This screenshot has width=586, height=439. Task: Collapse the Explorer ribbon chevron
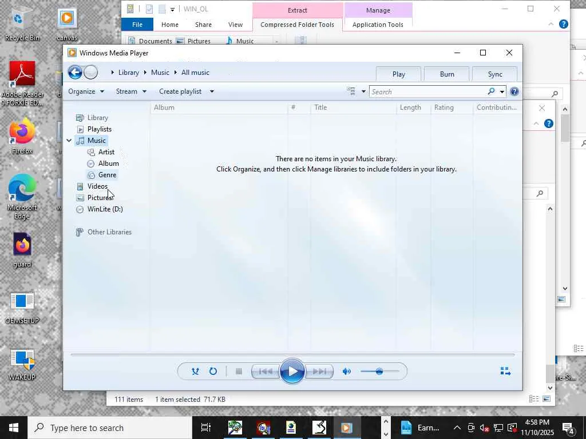pyautogui.click(x=551, y=24)
